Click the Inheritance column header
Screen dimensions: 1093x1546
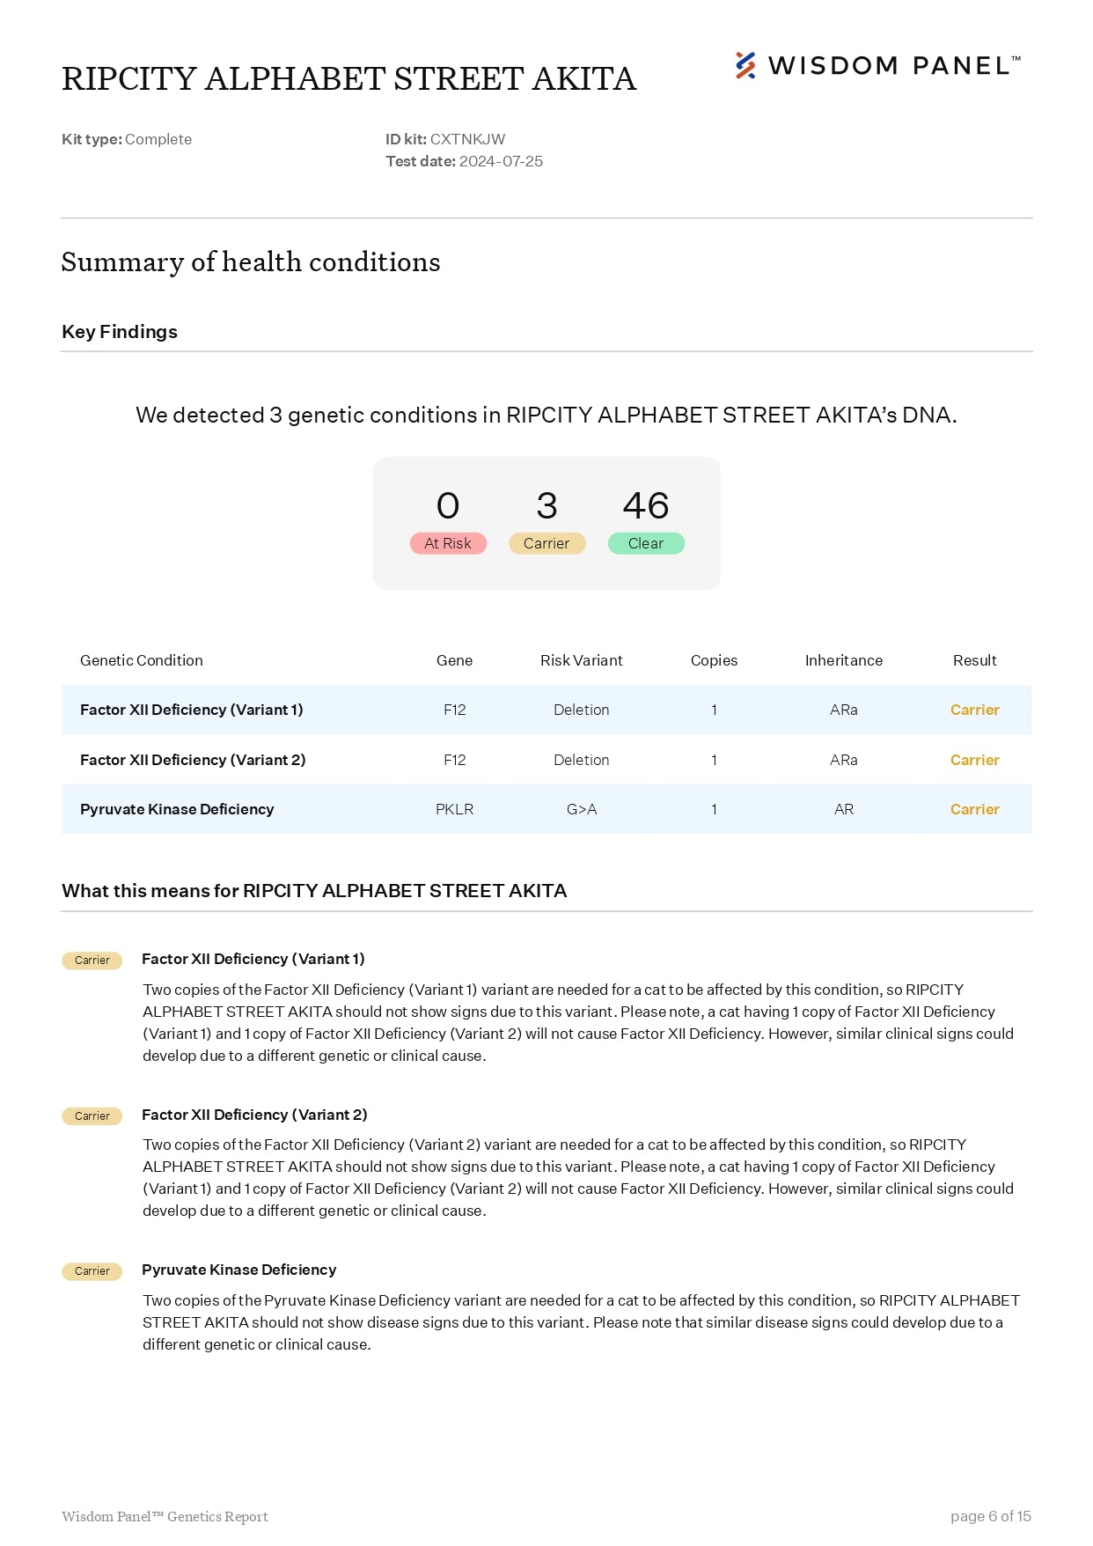844,660
